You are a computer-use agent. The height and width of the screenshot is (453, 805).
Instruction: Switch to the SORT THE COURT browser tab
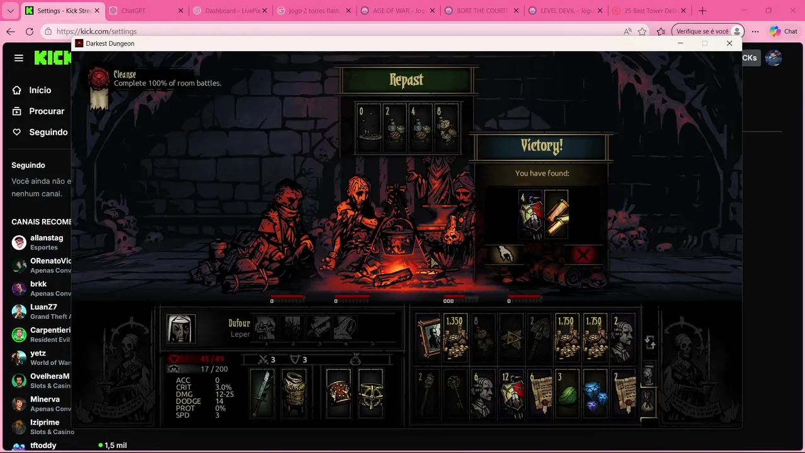[x=482, y=11]
